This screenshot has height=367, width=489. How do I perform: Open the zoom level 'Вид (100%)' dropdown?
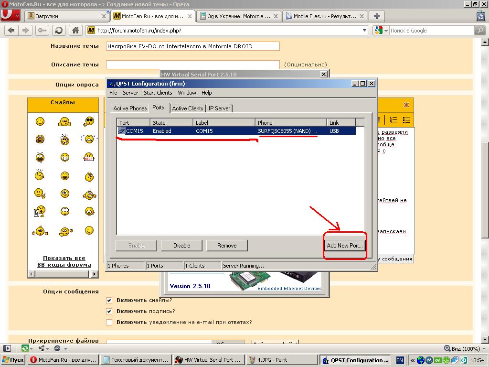coord(465,348)
